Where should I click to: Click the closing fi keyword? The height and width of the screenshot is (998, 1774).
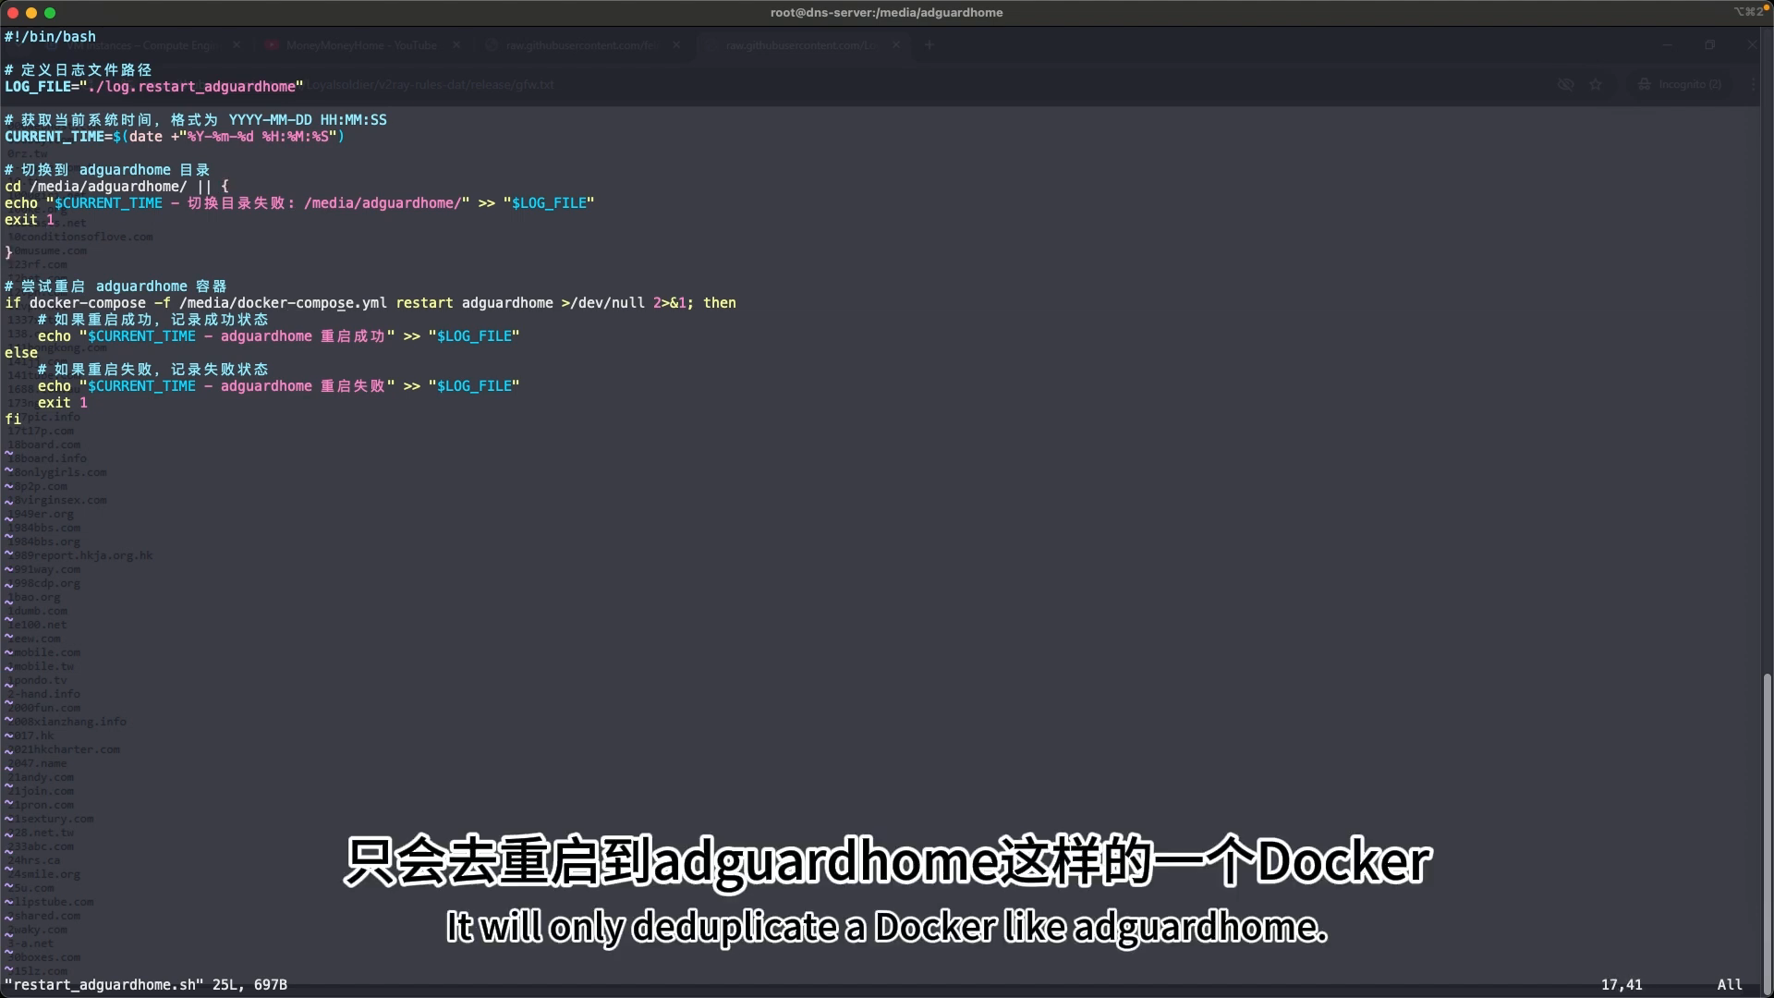[x=13, y=420]
